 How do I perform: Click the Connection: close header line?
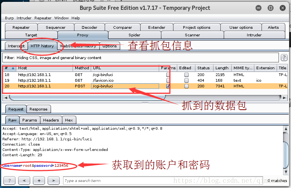(x=21, y=144)
